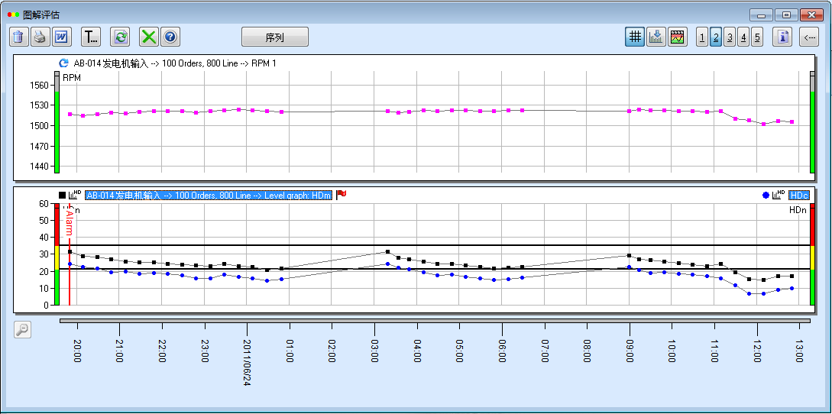Select layout number 1
This screenshot has height=414, width=832.
click(702, 37)
